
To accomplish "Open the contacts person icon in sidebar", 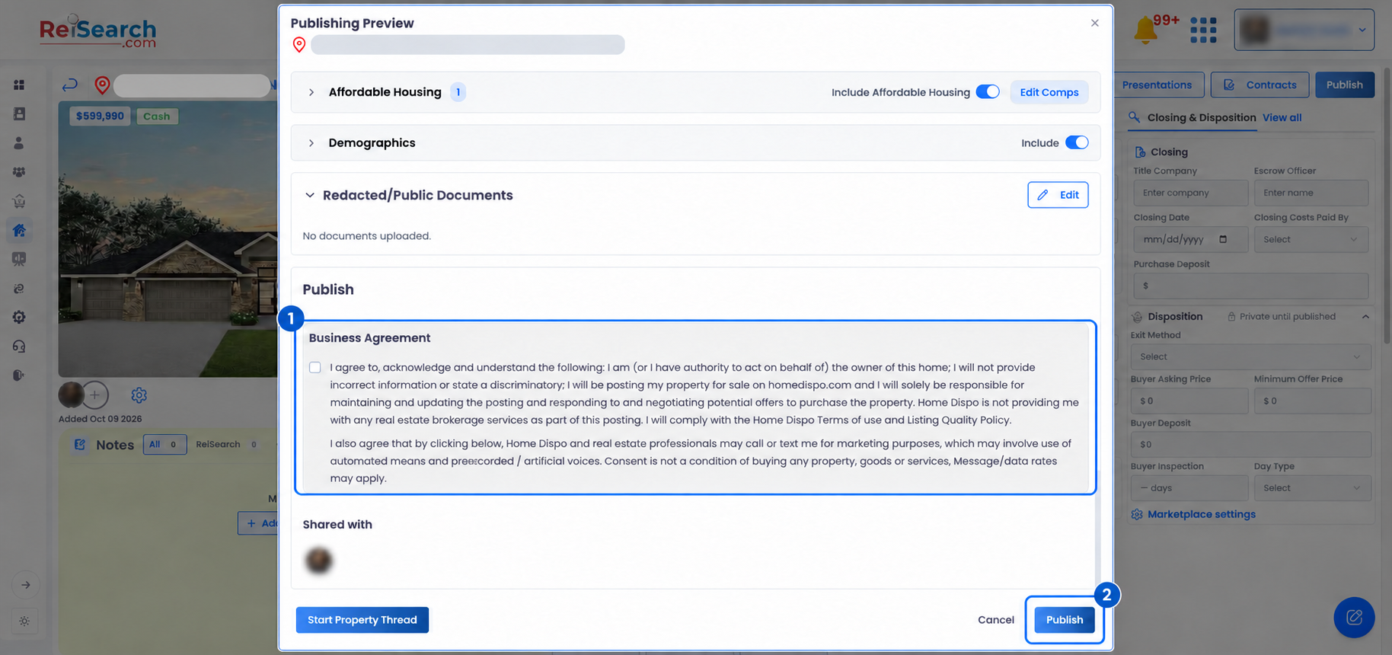I will pos(19,143).
